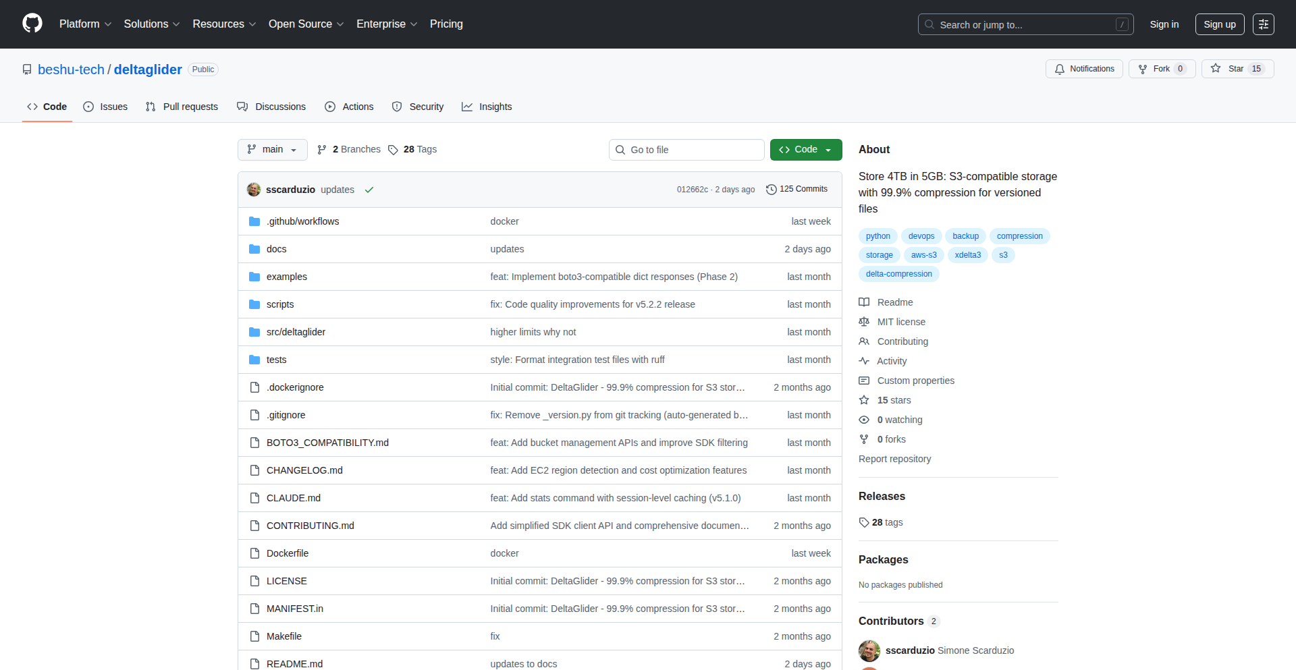1296x670 pixels.
Task: Open the GitHub logo homepage
Action: click(x=32, y=24)
